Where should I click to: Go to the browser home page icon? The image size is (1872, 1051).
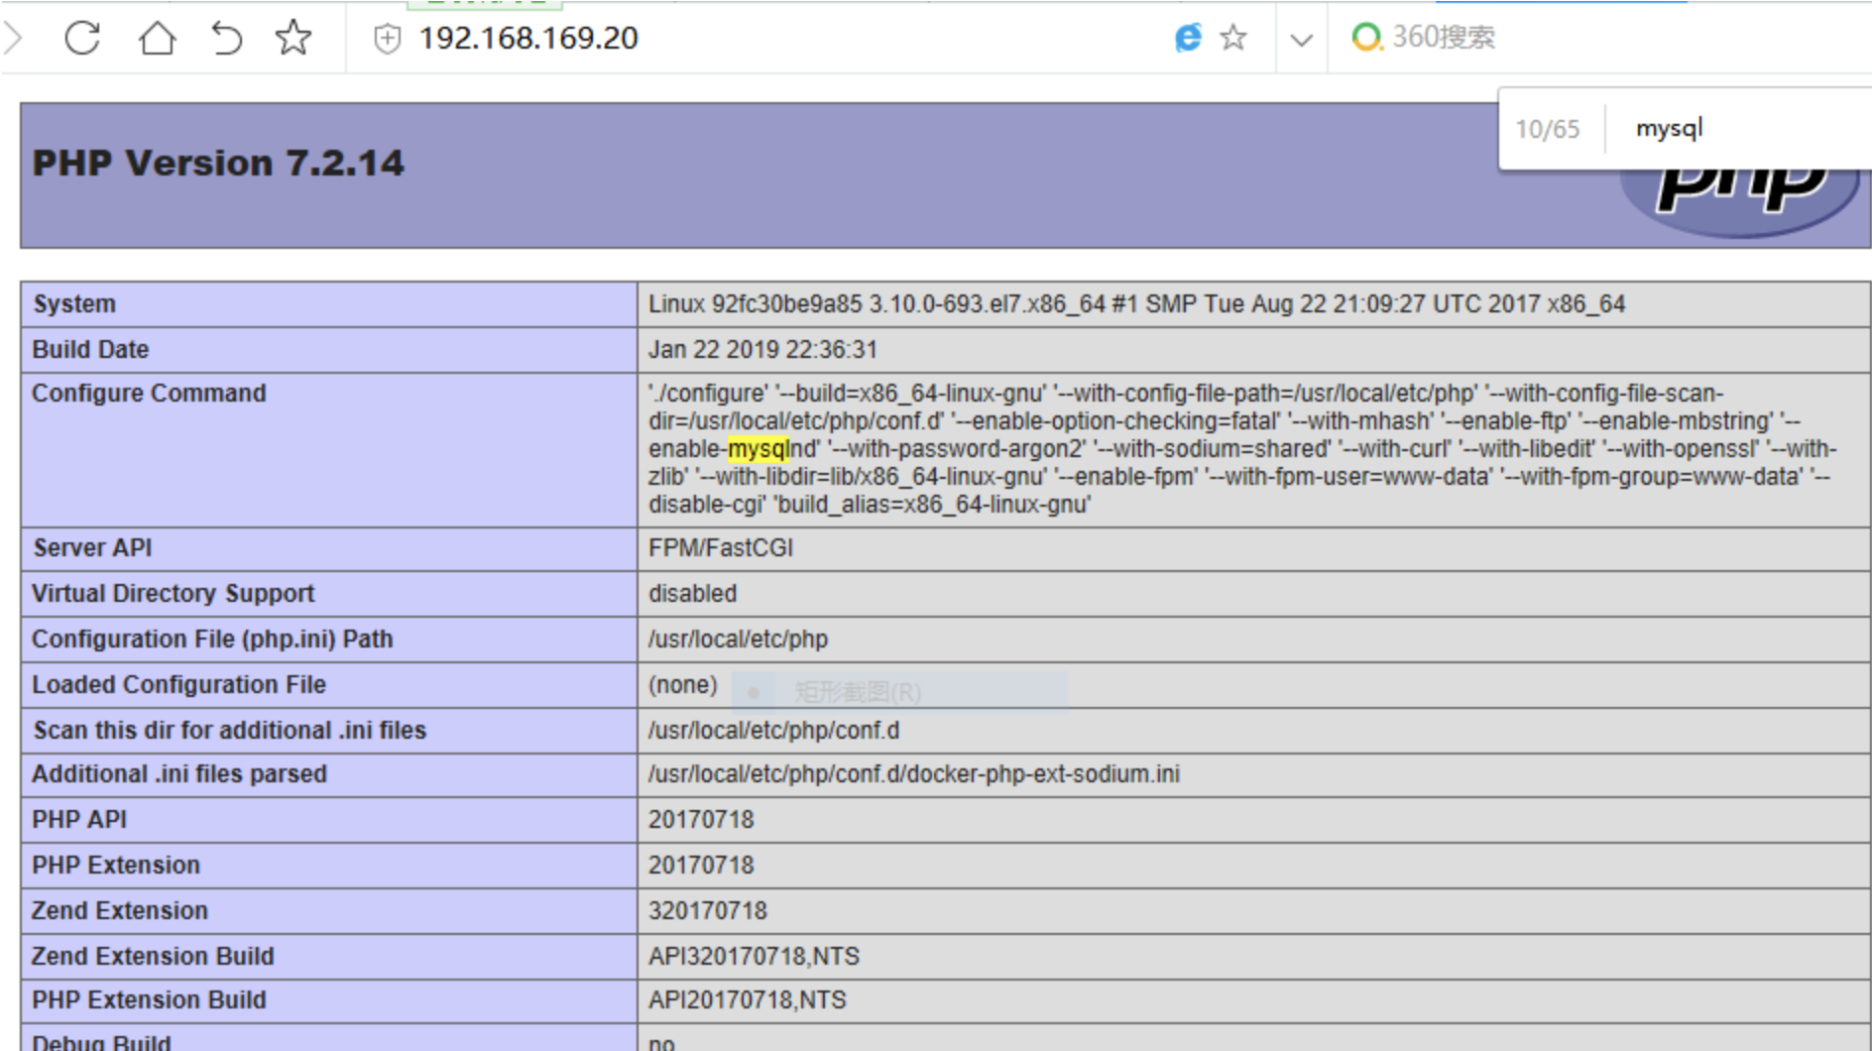(x=157, y=39)
